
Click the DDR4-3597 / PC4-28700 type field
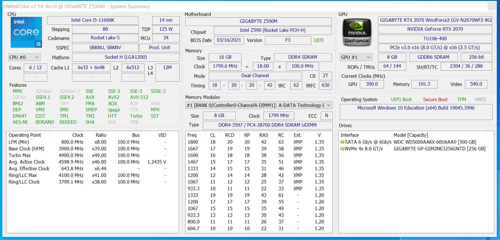click(x=267, y=125)
